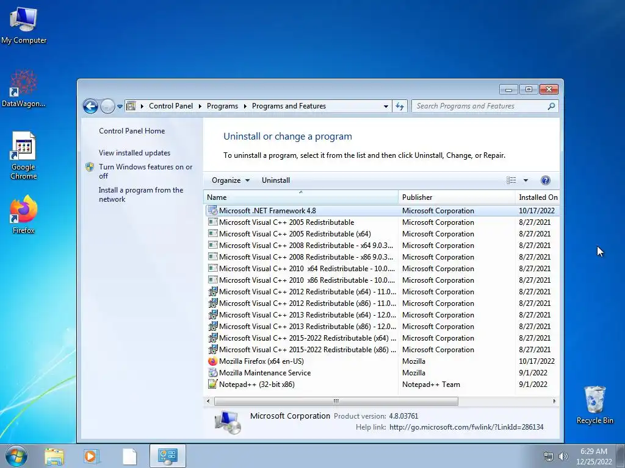Click the Uninstall toolbar button
The height and width of the screenshot is (468, 625).
point(276,180)
